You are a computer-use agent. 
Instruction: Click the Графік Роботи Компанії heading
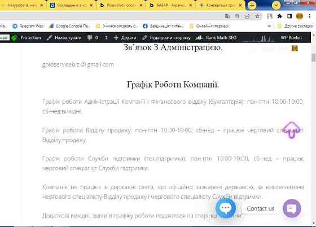[x=173, y=85]
